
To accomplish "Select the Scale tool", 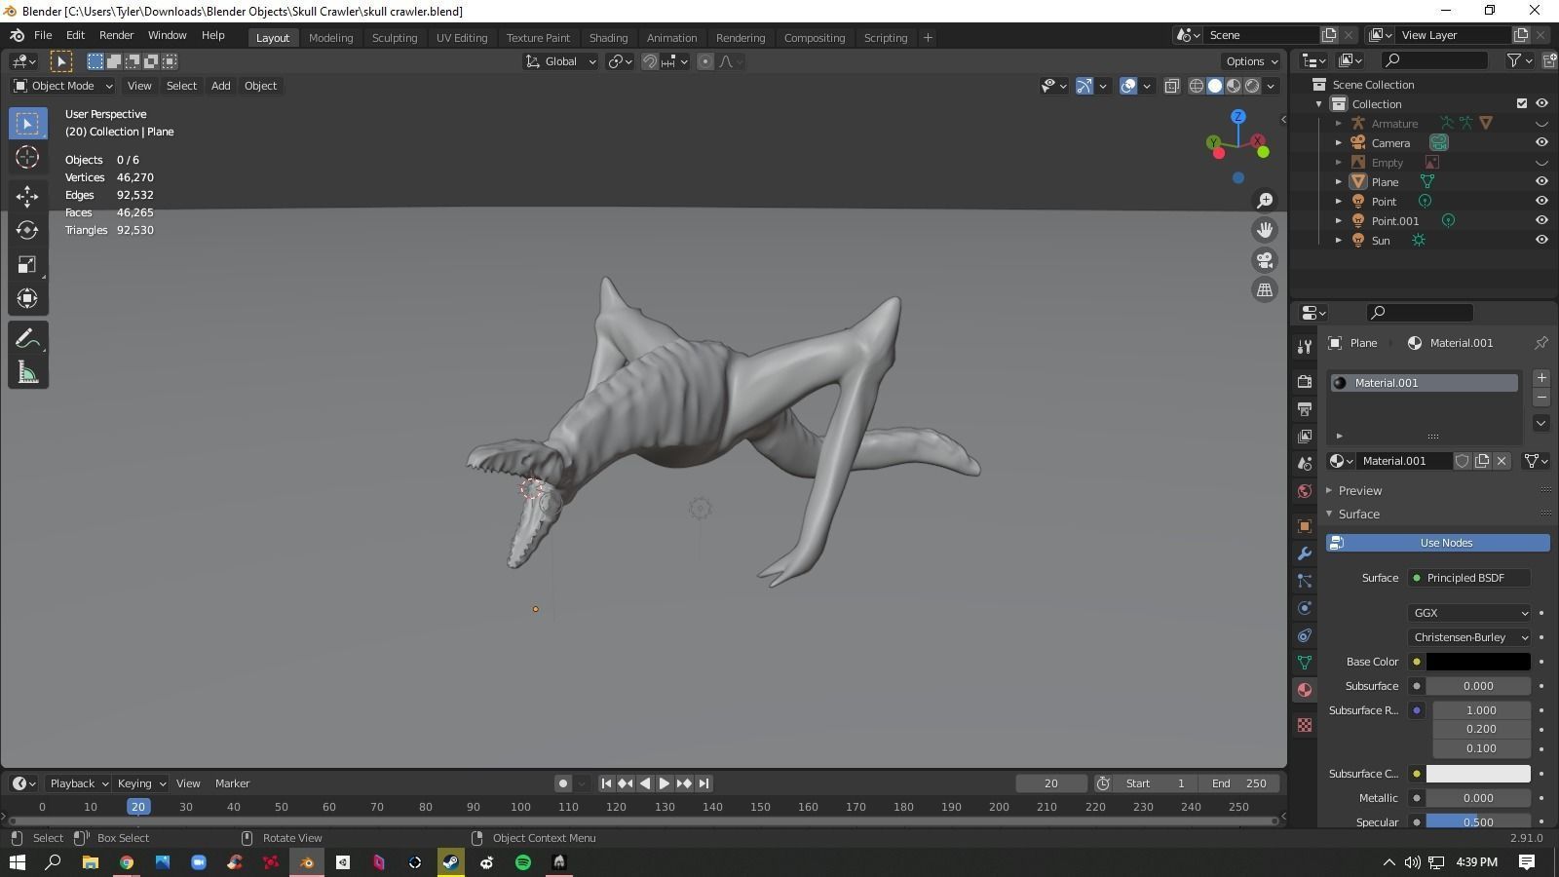I will click(x=27, y=264).
